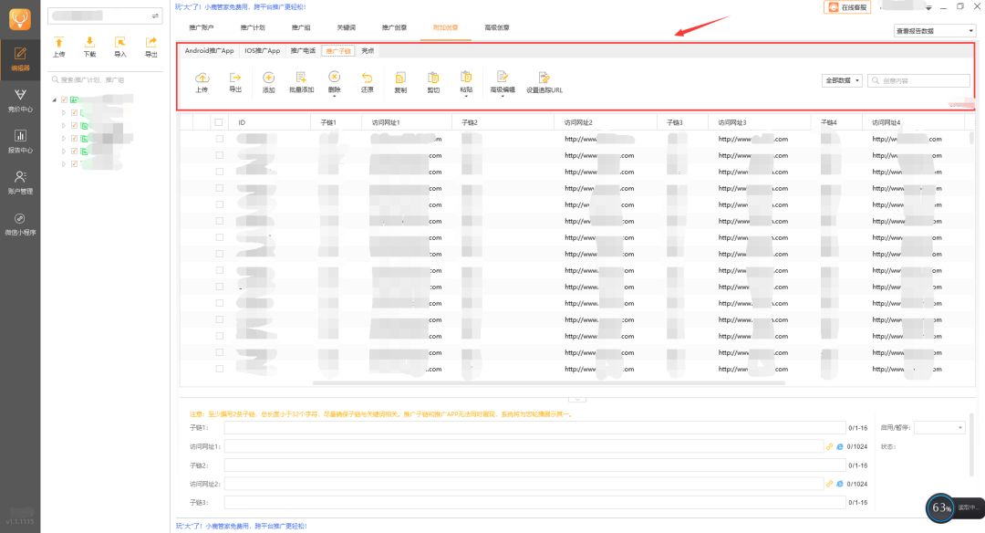Click the 在线客服 button
985x533 pixels.
coord(847,7)
